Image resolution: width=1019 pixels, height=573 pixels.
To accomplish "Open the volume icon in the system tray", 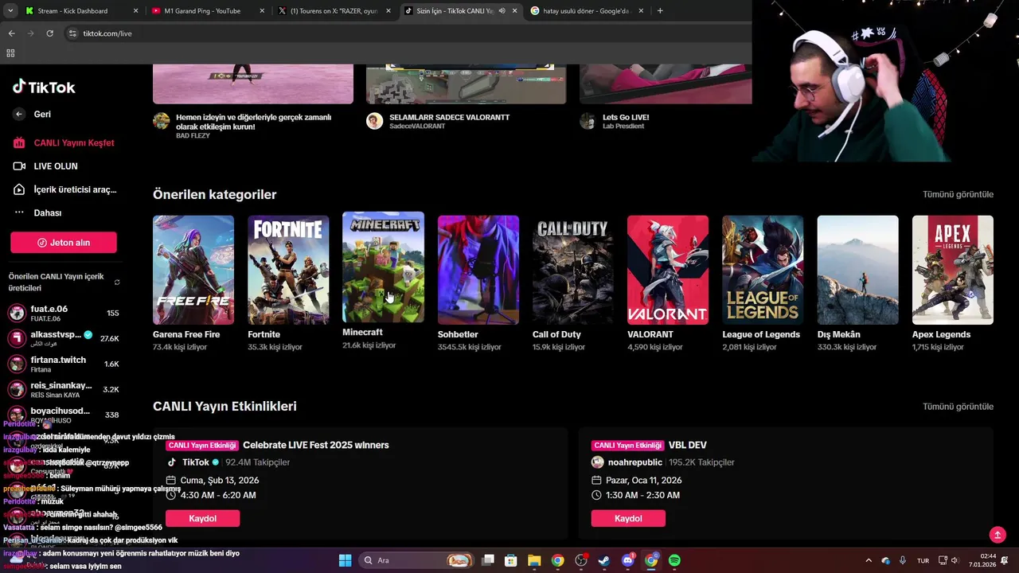I will pyautogui.click(x=955, y=560).
